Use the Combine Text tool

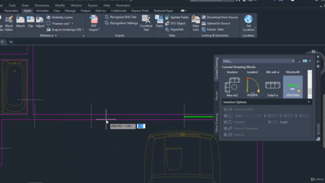(146, 23)
